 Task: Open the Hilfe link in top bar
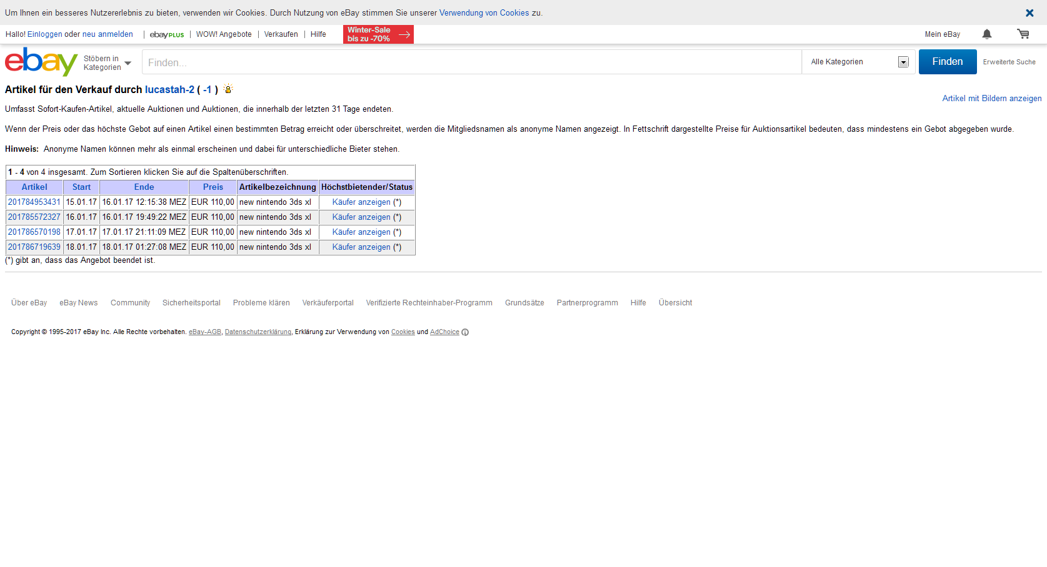(x=318, y=34)
